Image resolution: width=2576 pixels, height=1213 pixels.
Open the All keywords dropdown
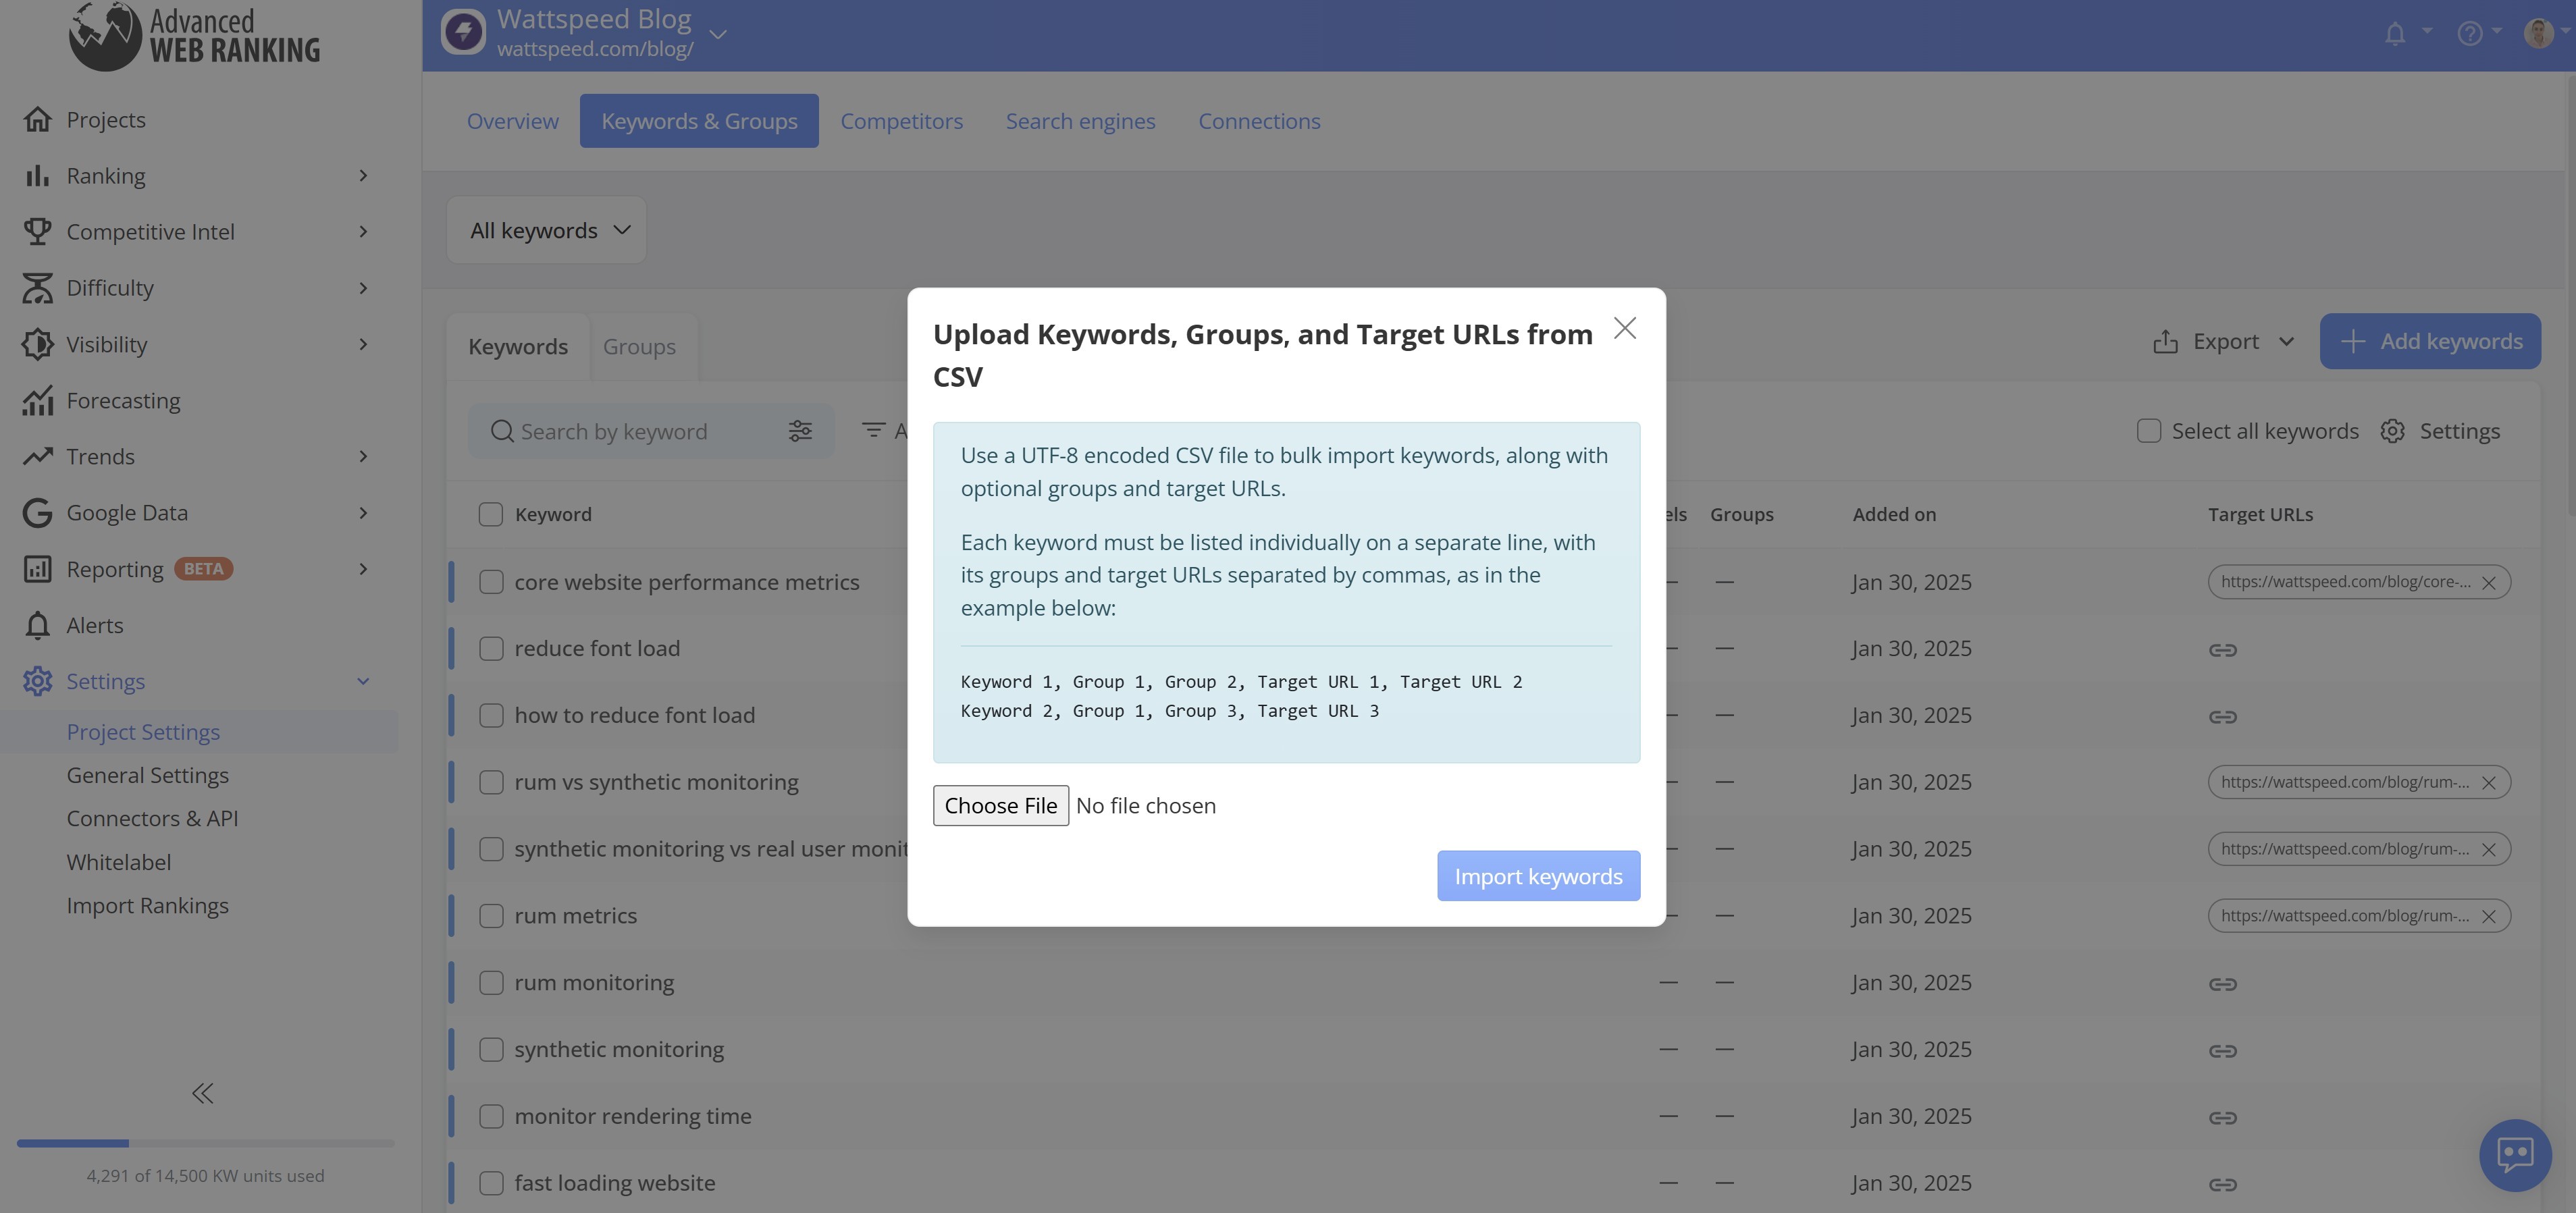[547, 230]
